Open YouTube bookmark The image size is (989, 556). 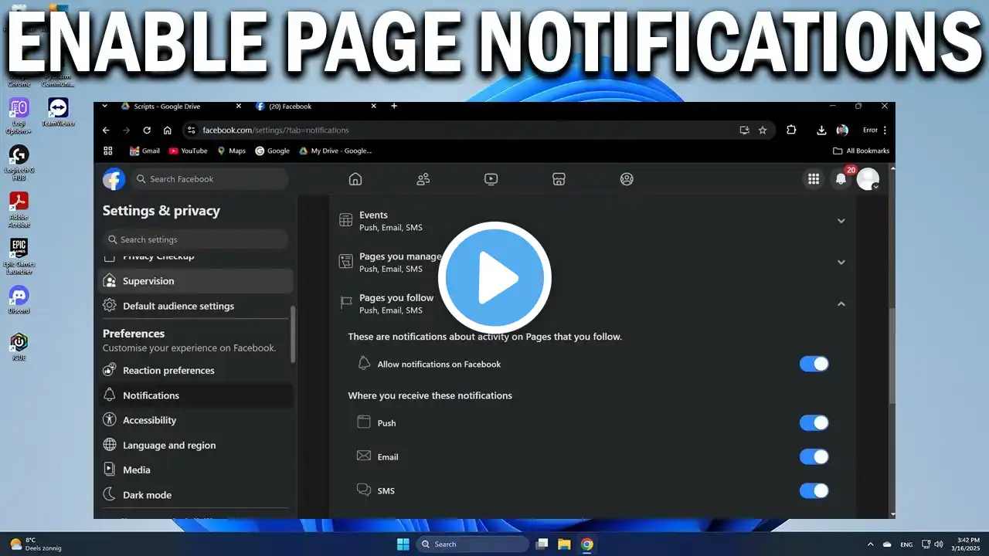[x=188, y=151]
